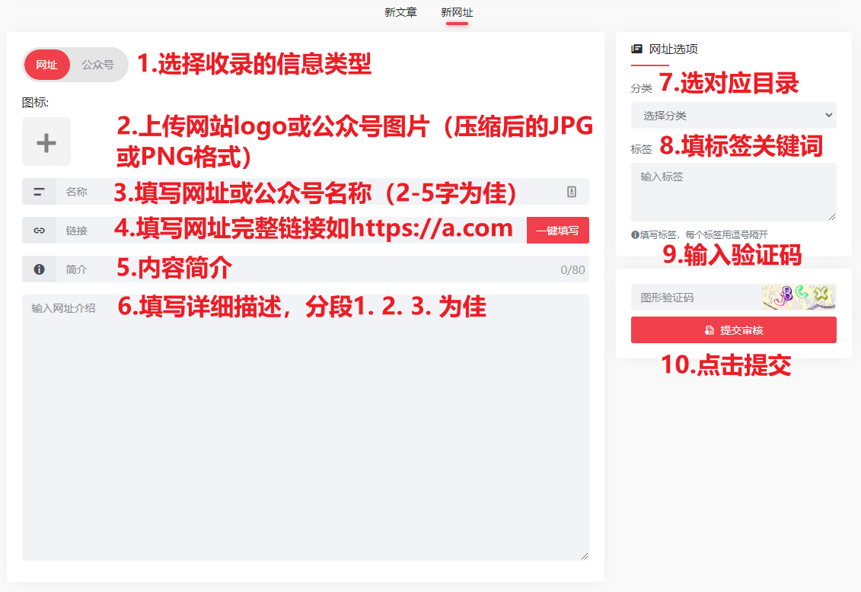The image size is (861, 592).
Task: Expand the category selector under 分类
Action: point(733,115)
